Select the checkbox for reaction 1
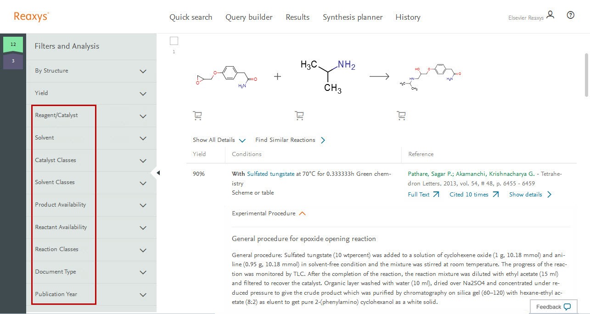Screen dimensions: 590x314 [174, 41]
